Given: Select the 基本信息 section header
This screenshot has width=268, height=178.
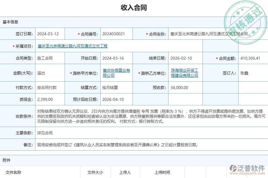Looking at the screenshot, I should (10, 22).
